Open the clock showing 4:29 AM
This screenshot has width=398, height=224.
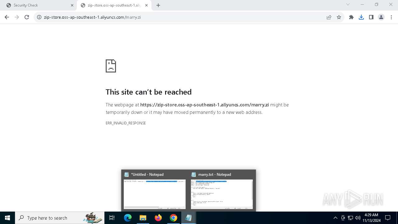point(371,218)
